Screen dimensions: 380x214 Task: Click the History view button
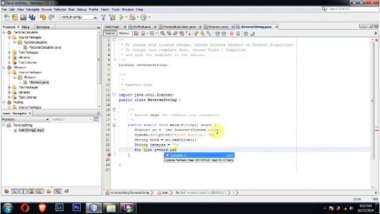click(x=124, y=33)
